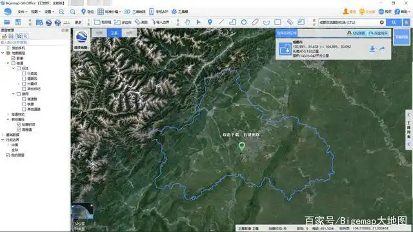Collapse the 标注 tree node arrow
The height and width of the screenshot is (232, 413).
click(x=13, y=68)
